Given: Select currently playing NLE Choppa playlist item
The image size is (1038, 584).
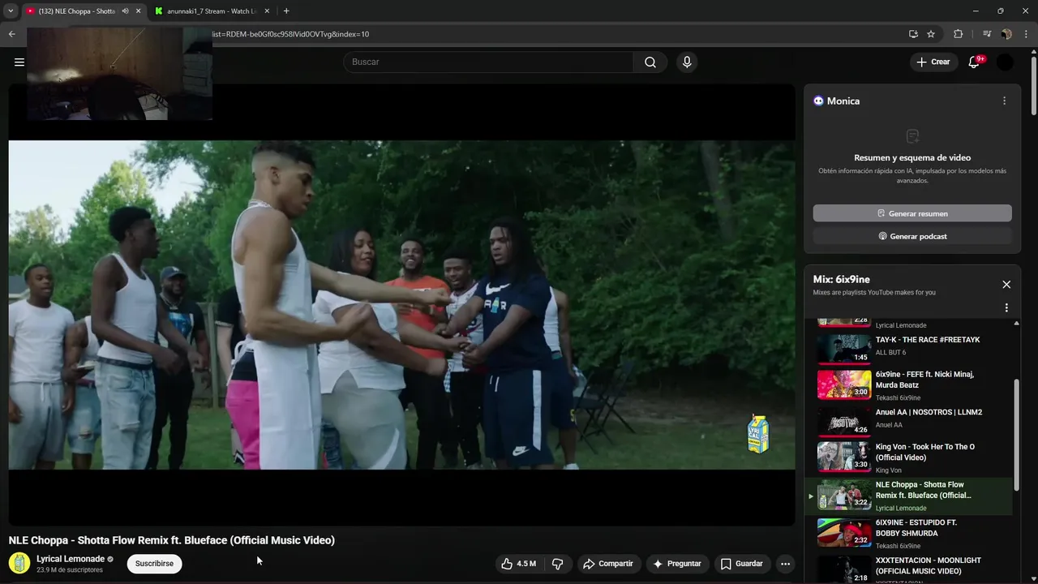Looking at the screenshot, I should [x=908, y=496].
